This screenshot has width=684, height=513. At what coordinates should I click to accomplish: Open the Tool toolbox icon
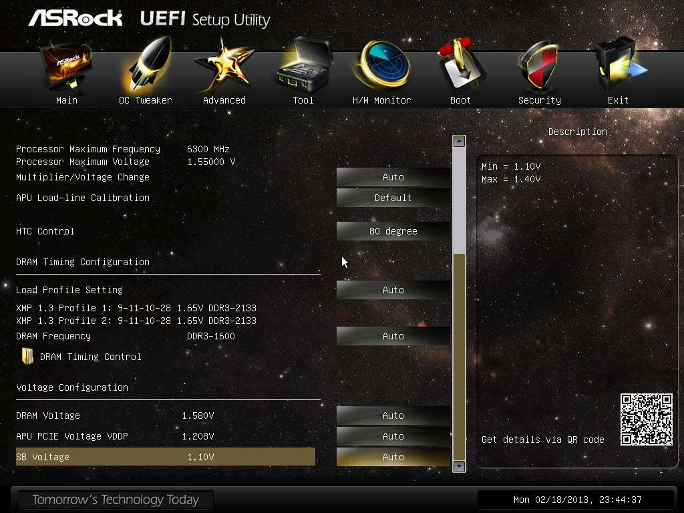(304, 65)
